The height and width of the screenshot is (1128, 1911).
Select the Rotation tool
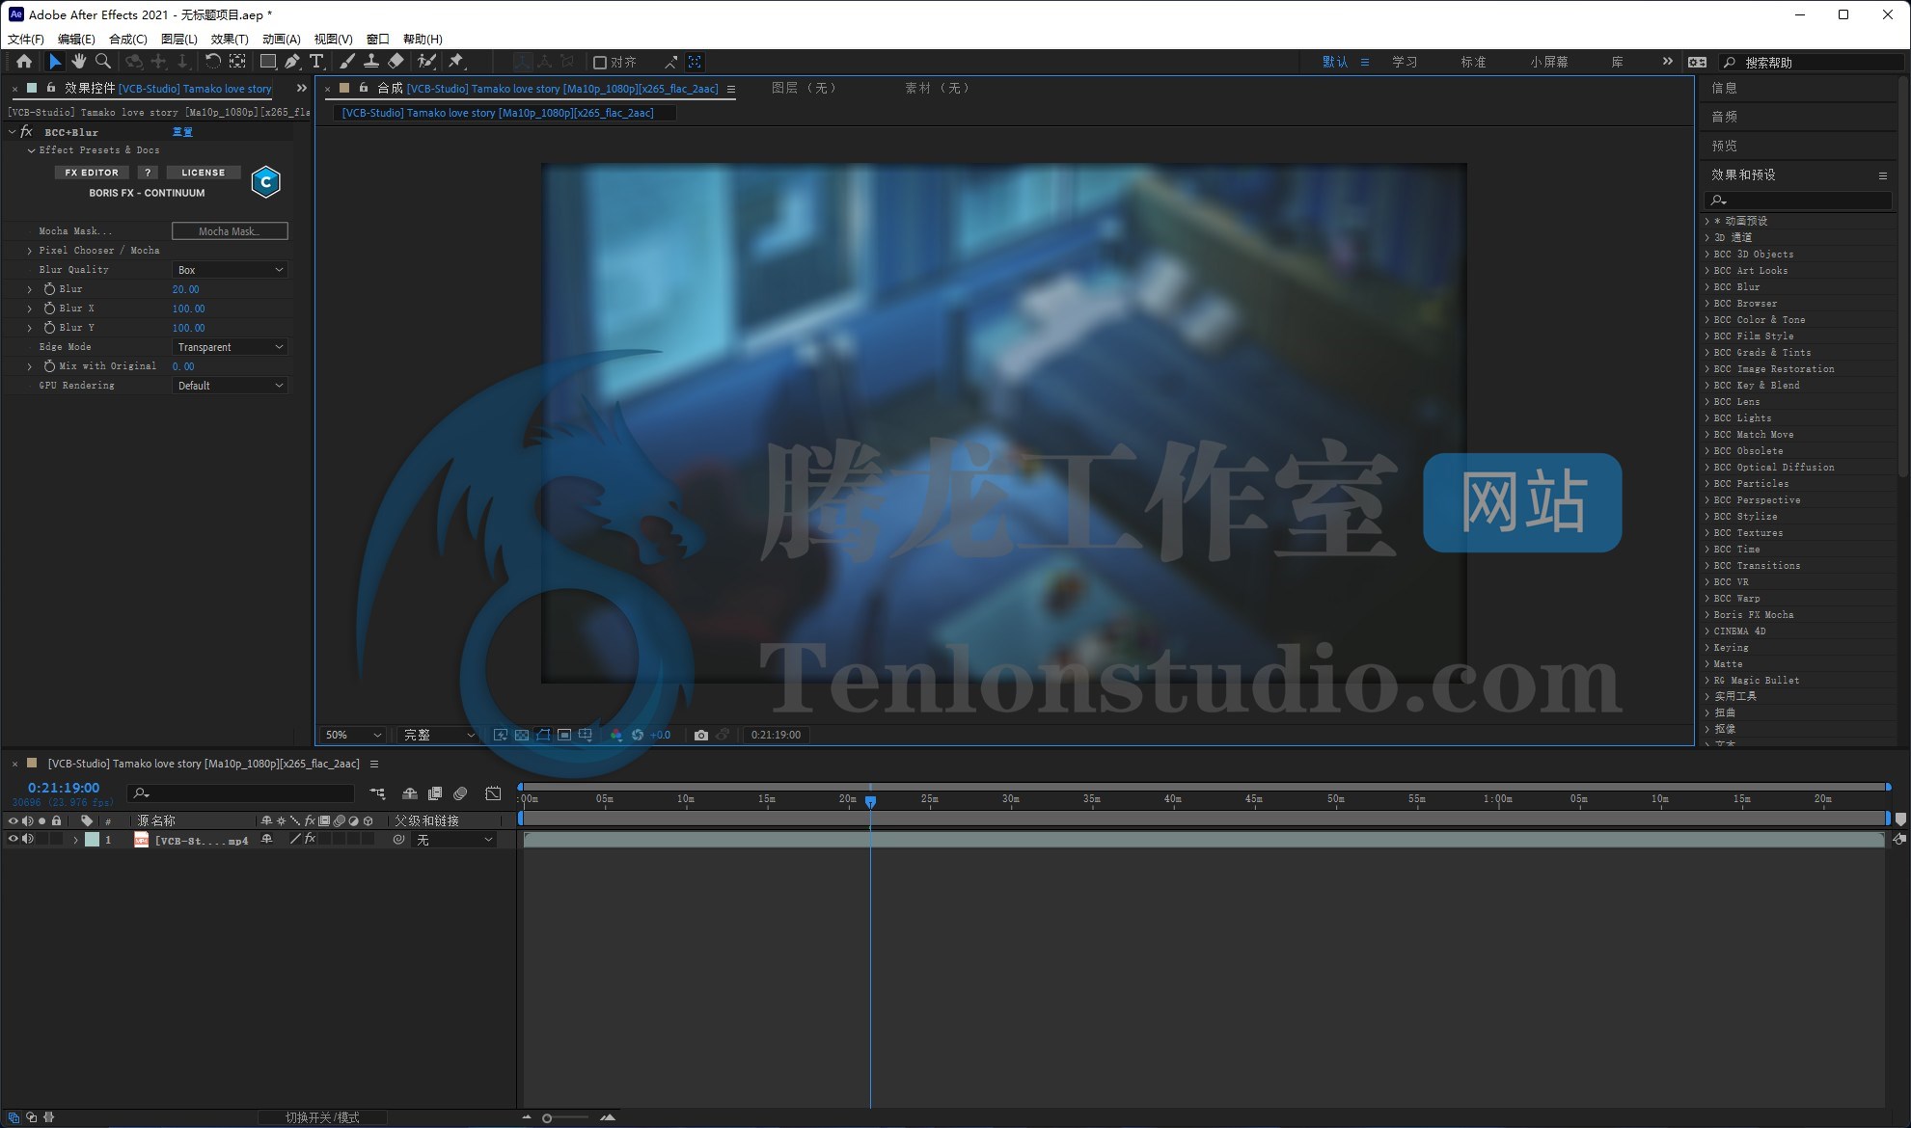point(212,62)
